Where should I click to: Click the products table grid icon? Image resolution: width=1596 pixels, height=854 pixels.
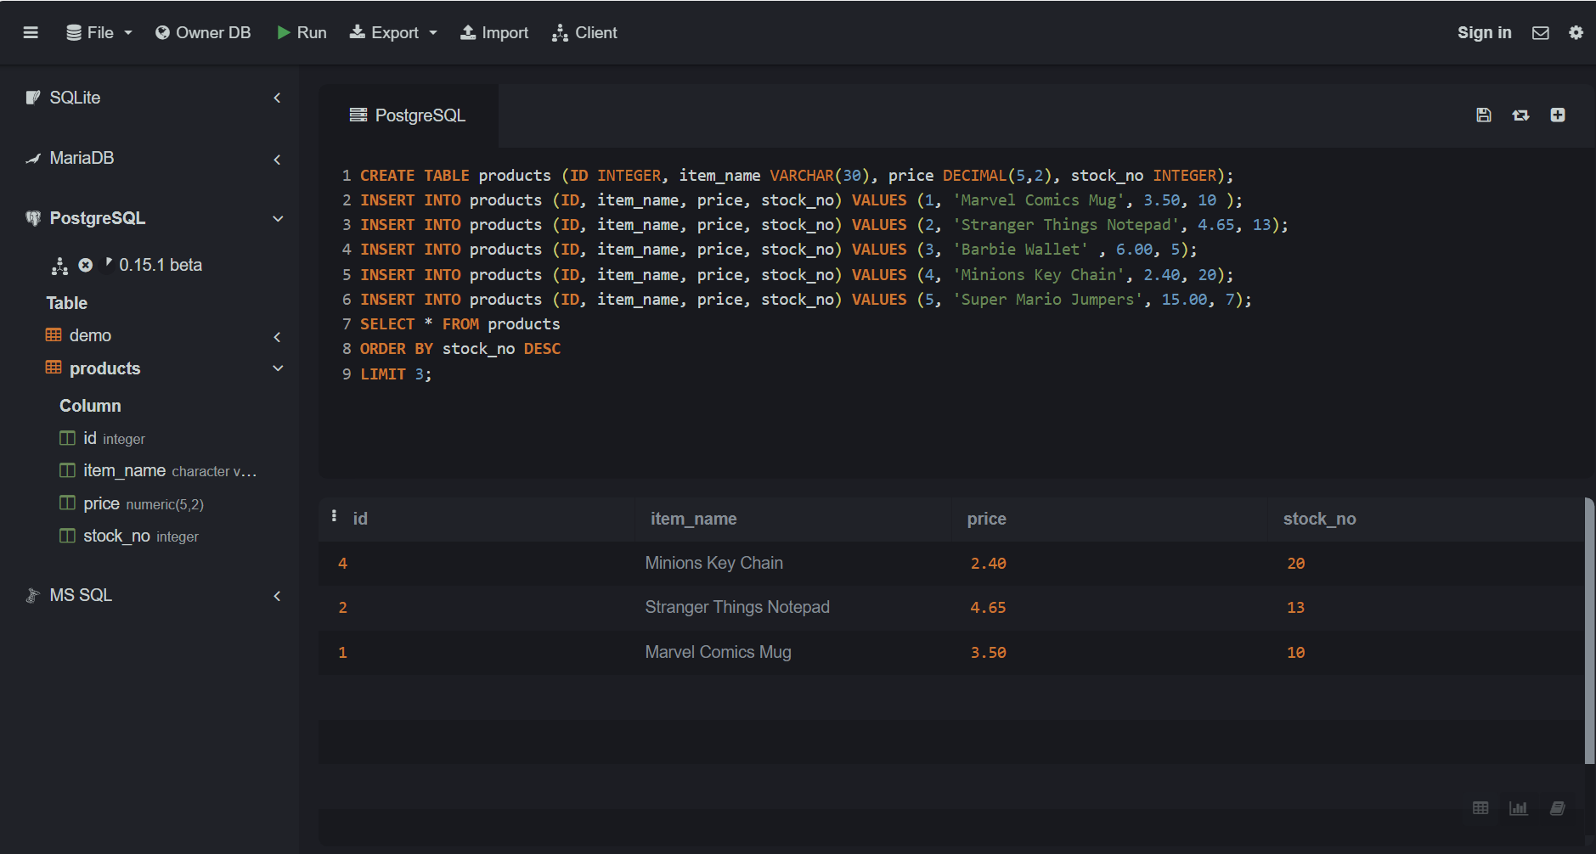[54, 368]
